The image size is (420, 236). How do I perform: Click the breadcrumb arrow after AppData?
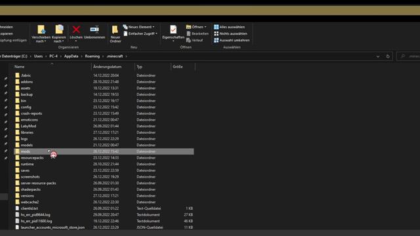pyautogui.click(x=81, y=56)
